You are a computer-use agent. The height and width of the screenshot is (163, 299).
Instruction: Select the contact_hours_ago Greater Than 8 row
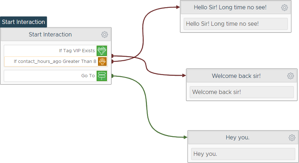click(56, 61)
